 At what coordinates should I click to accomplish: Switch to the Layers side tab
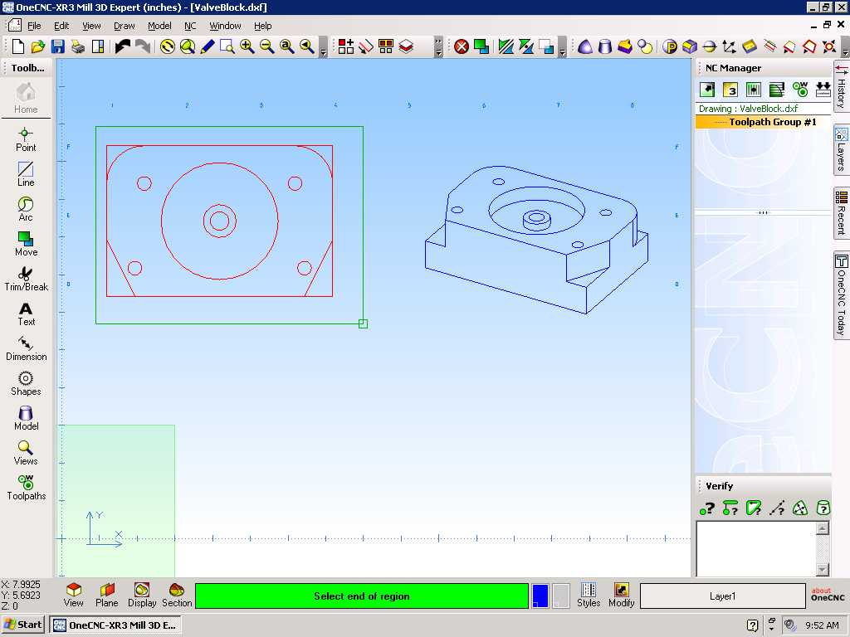[842, 150]
